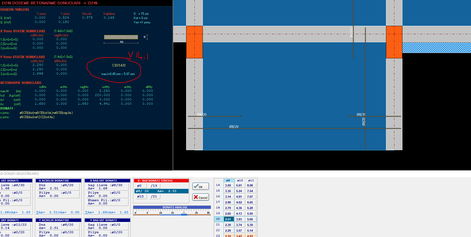Choose cell 3.59 in row 14
Viewport: 471px width, 237px height.
[x=228, y=185]
